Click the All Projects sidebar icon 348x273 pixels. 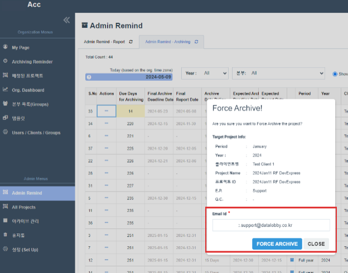coord(6,207)
